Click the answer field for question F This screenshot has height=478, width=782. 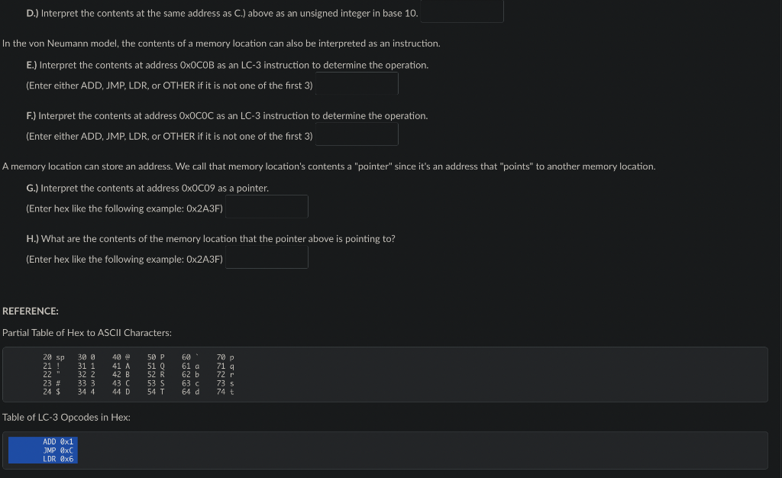point(356,134)
